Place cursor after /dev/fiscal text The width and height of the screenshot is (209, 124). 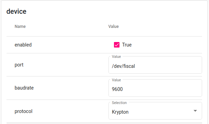[135, 66]
